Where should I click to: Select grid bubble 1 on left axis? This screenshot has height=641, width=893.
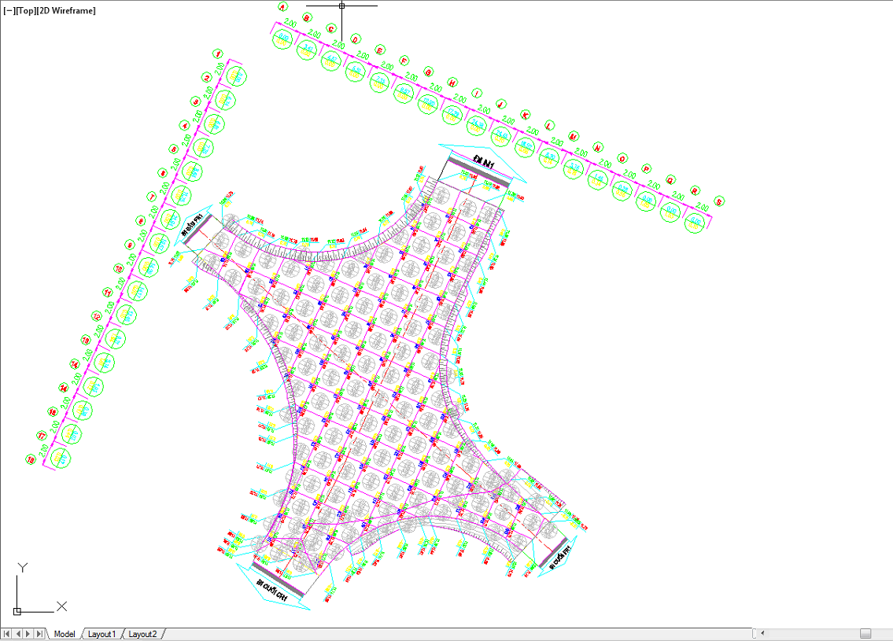point(218,54)
